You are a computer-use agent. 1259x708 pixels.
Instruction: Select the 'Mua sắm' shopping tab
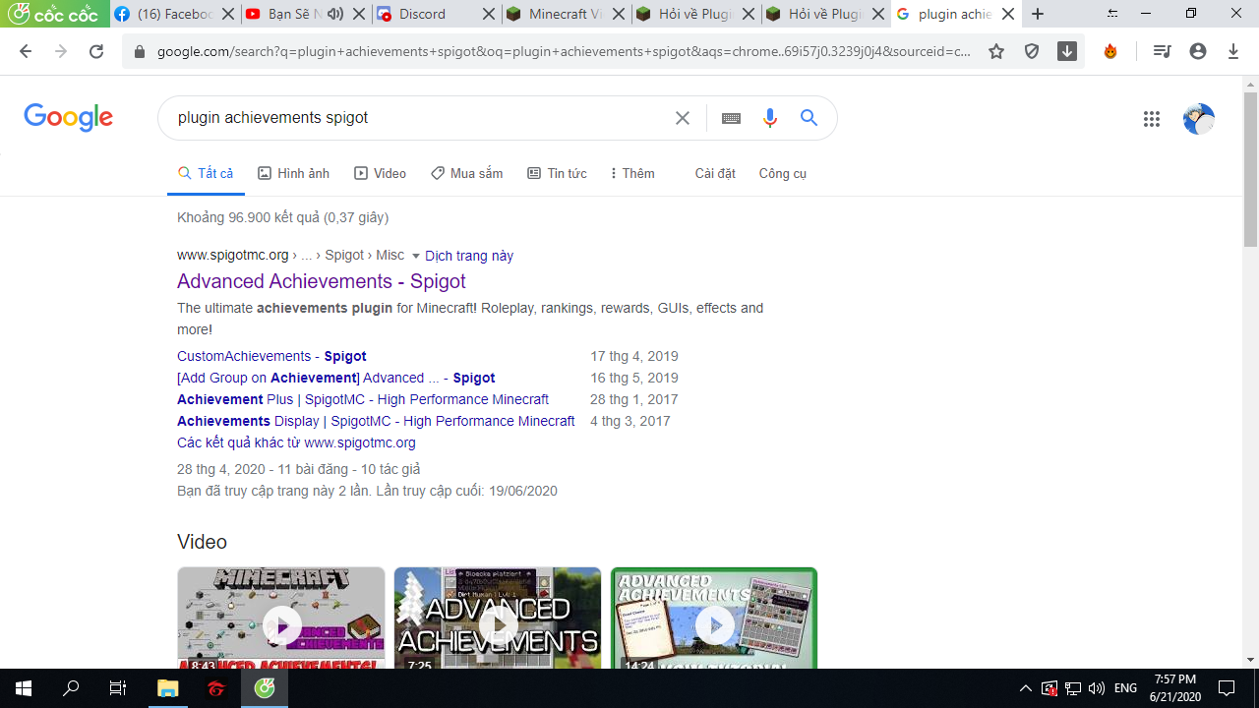[x=466, y=173]
